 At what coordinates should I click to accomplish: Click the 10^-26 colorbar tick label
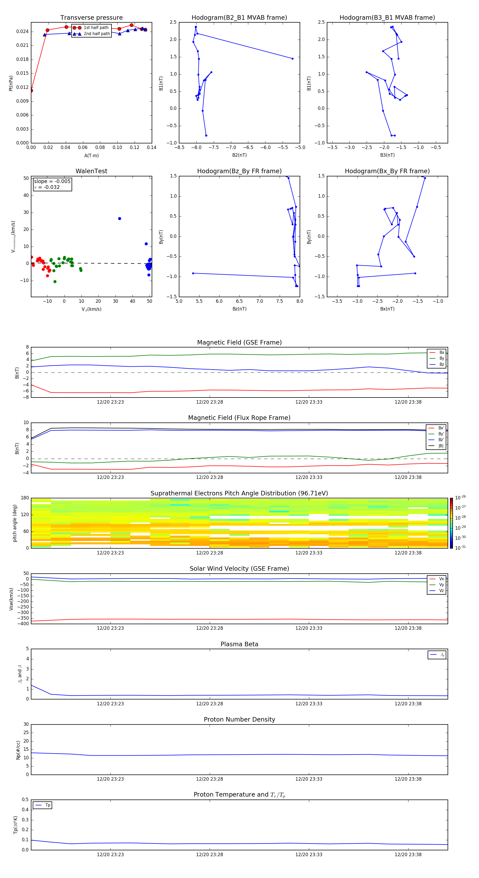[x=460, y=498]
